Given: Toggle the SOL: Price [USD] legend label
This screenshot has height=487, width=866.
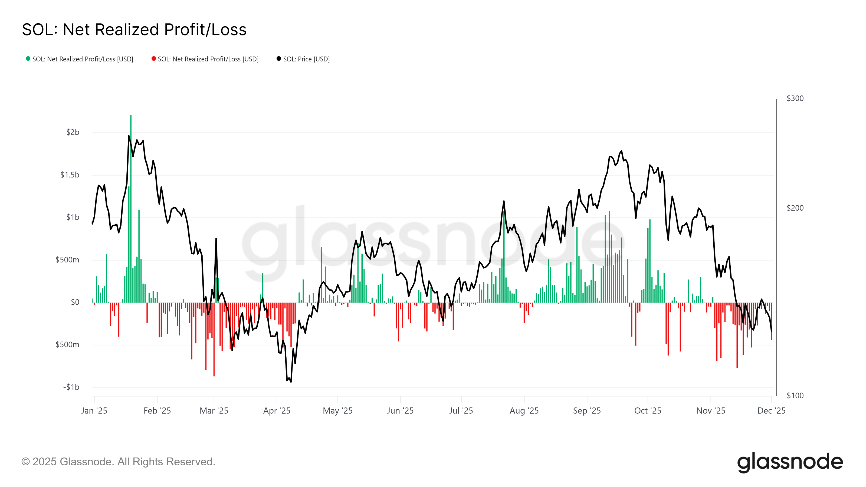Looking at the screenshot, I should [x=306, y=59].
